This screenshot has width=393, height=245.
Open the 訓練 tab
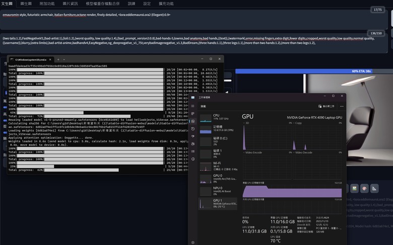pyautogui.click(x=132, y=4)
